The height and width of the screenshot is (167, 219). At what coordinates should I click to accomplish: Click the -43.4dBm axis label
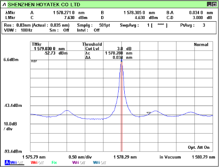tap(13, 106)
